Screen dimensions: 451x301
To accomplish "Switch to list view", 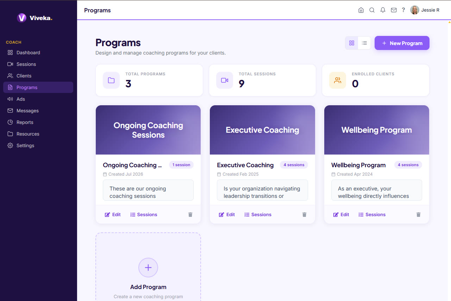I will pos(364,43).
